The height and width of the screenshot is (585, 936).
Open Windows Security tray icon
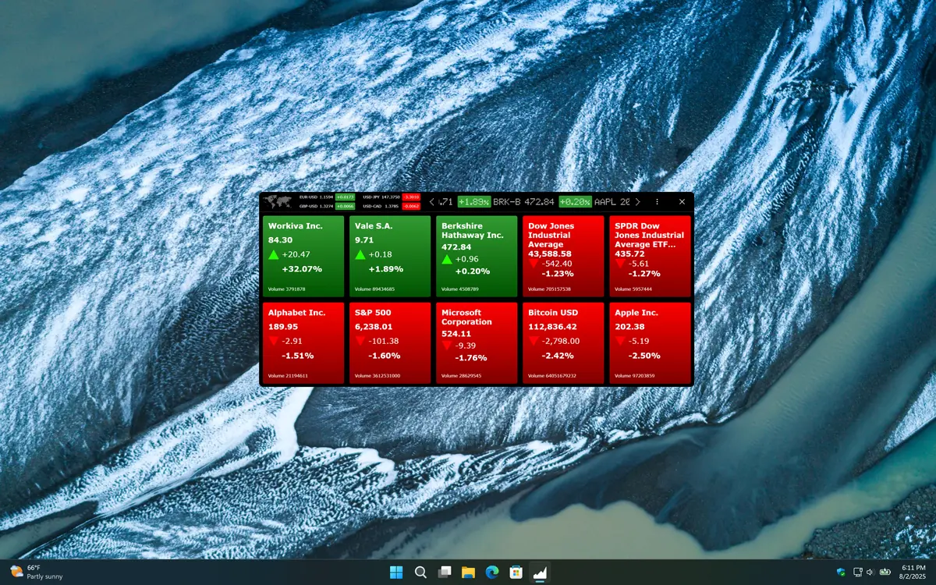(x=841, y=573)
